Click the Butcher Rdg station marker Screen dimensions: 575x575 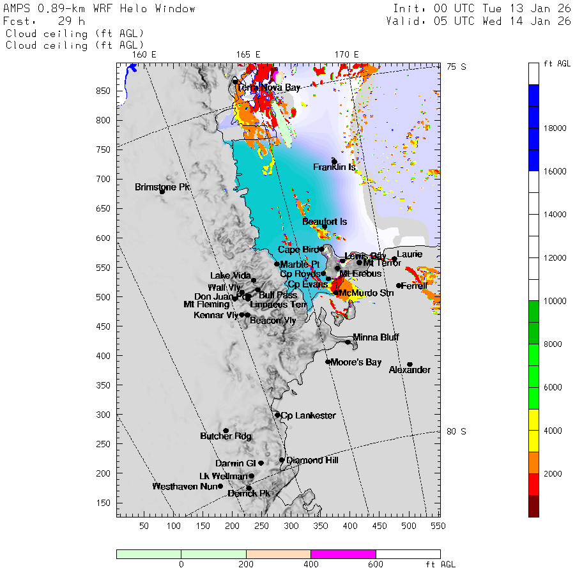pyautogui.click(x=226, y=431)
